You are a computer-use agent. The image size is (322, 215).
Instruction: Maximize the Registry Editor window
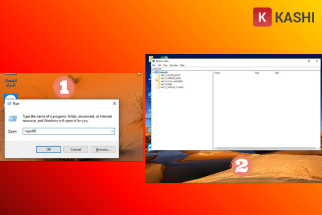click(309, 61)
